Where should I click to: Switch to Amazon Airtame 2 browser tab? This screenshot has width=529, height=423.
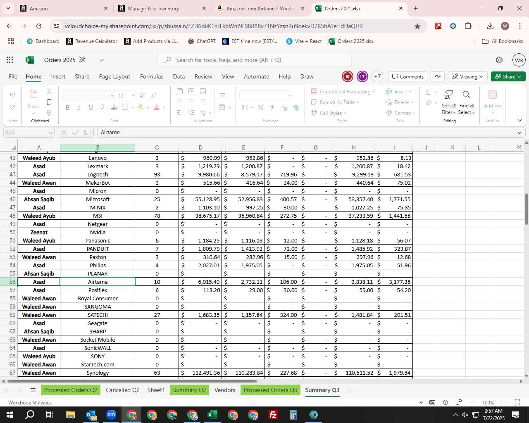(x=260, y=8)
